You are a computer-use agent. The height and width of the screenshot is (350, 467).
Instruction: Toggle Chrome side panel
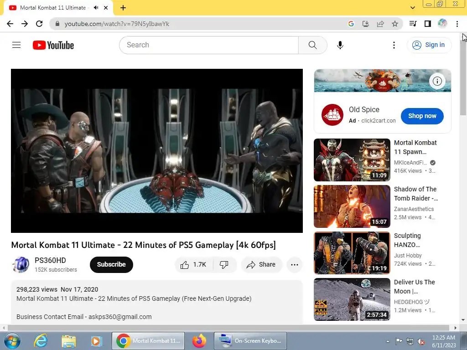(428, 24)
